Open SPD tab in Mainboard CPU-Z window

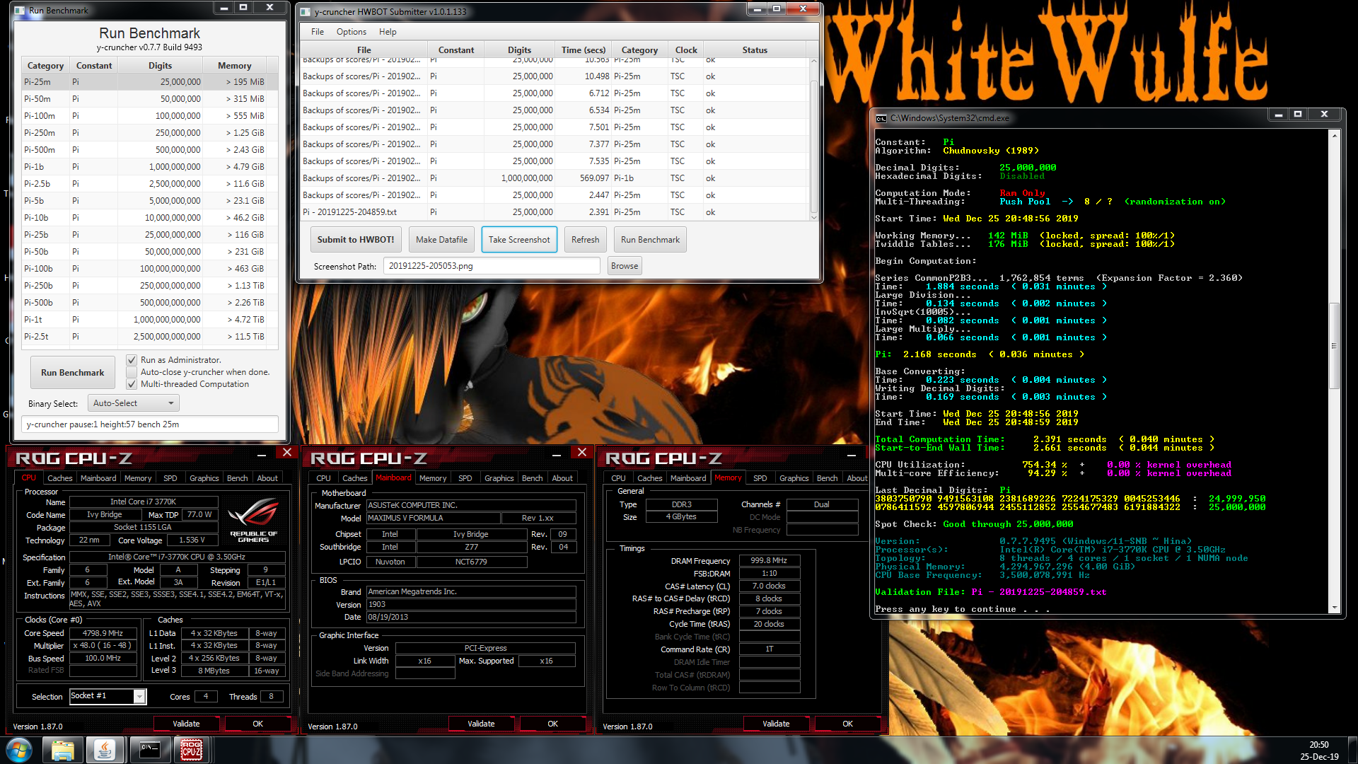tap(465, 478)
